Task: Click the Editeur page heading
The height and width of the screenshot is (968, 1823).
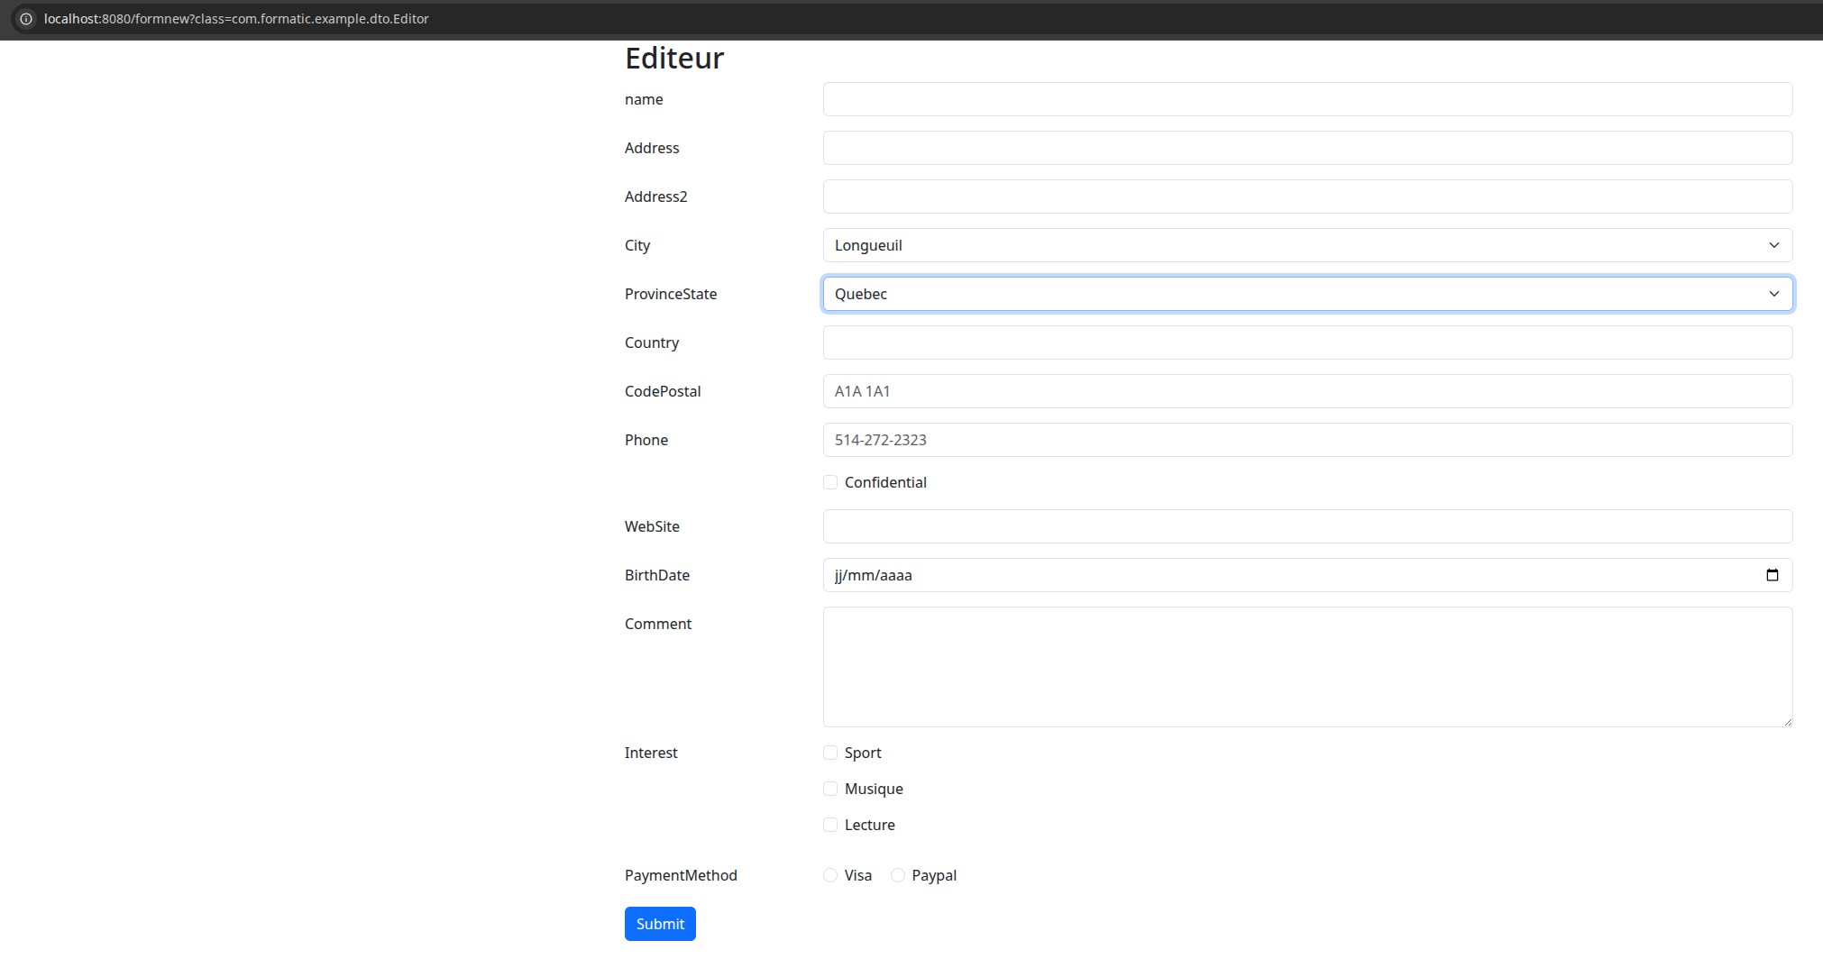Action: click(674, 58)
